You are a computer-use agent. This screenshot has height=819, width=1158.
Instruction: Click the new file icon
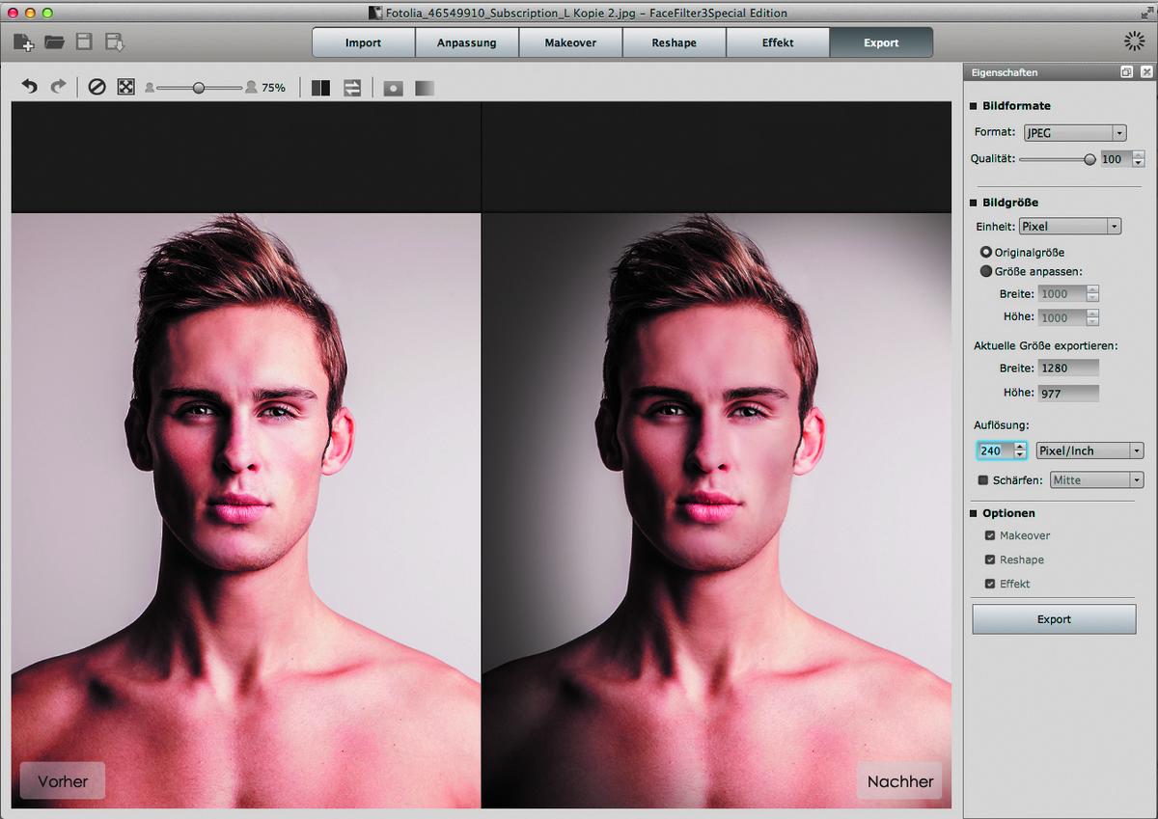[x=23, y=41]
